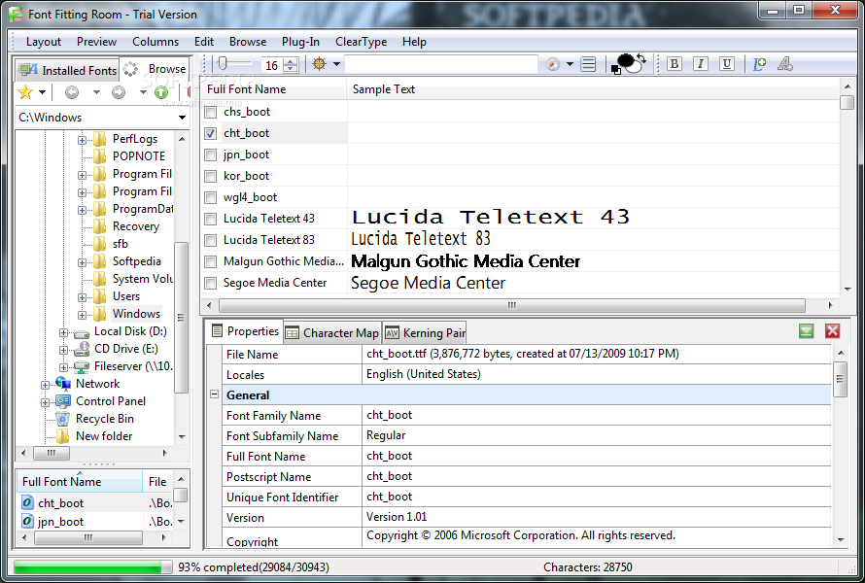Check the kor_boot font checkbox
The image size is (865, 583).
(x=210, y=177)
